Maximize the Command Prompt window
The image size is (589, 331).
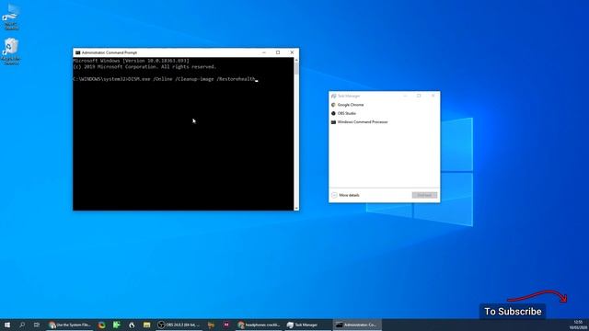pyautogui.click(x=278, y=52)
